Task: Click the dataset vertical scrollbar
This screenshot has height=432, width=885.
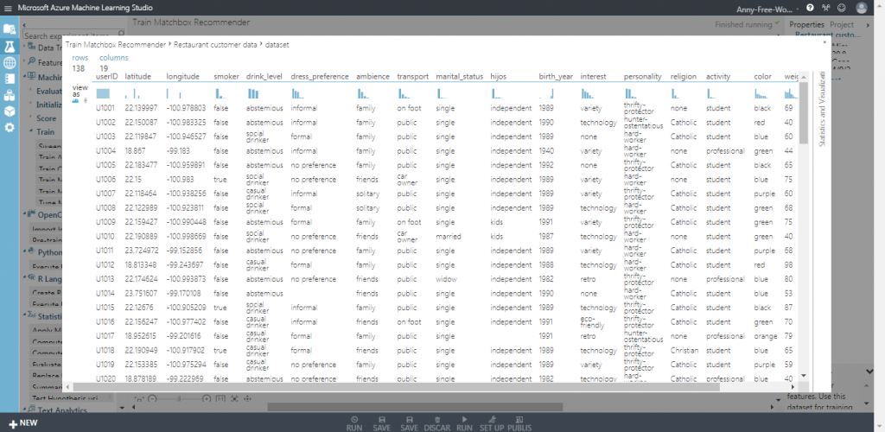Action: [x=803, y=113]
